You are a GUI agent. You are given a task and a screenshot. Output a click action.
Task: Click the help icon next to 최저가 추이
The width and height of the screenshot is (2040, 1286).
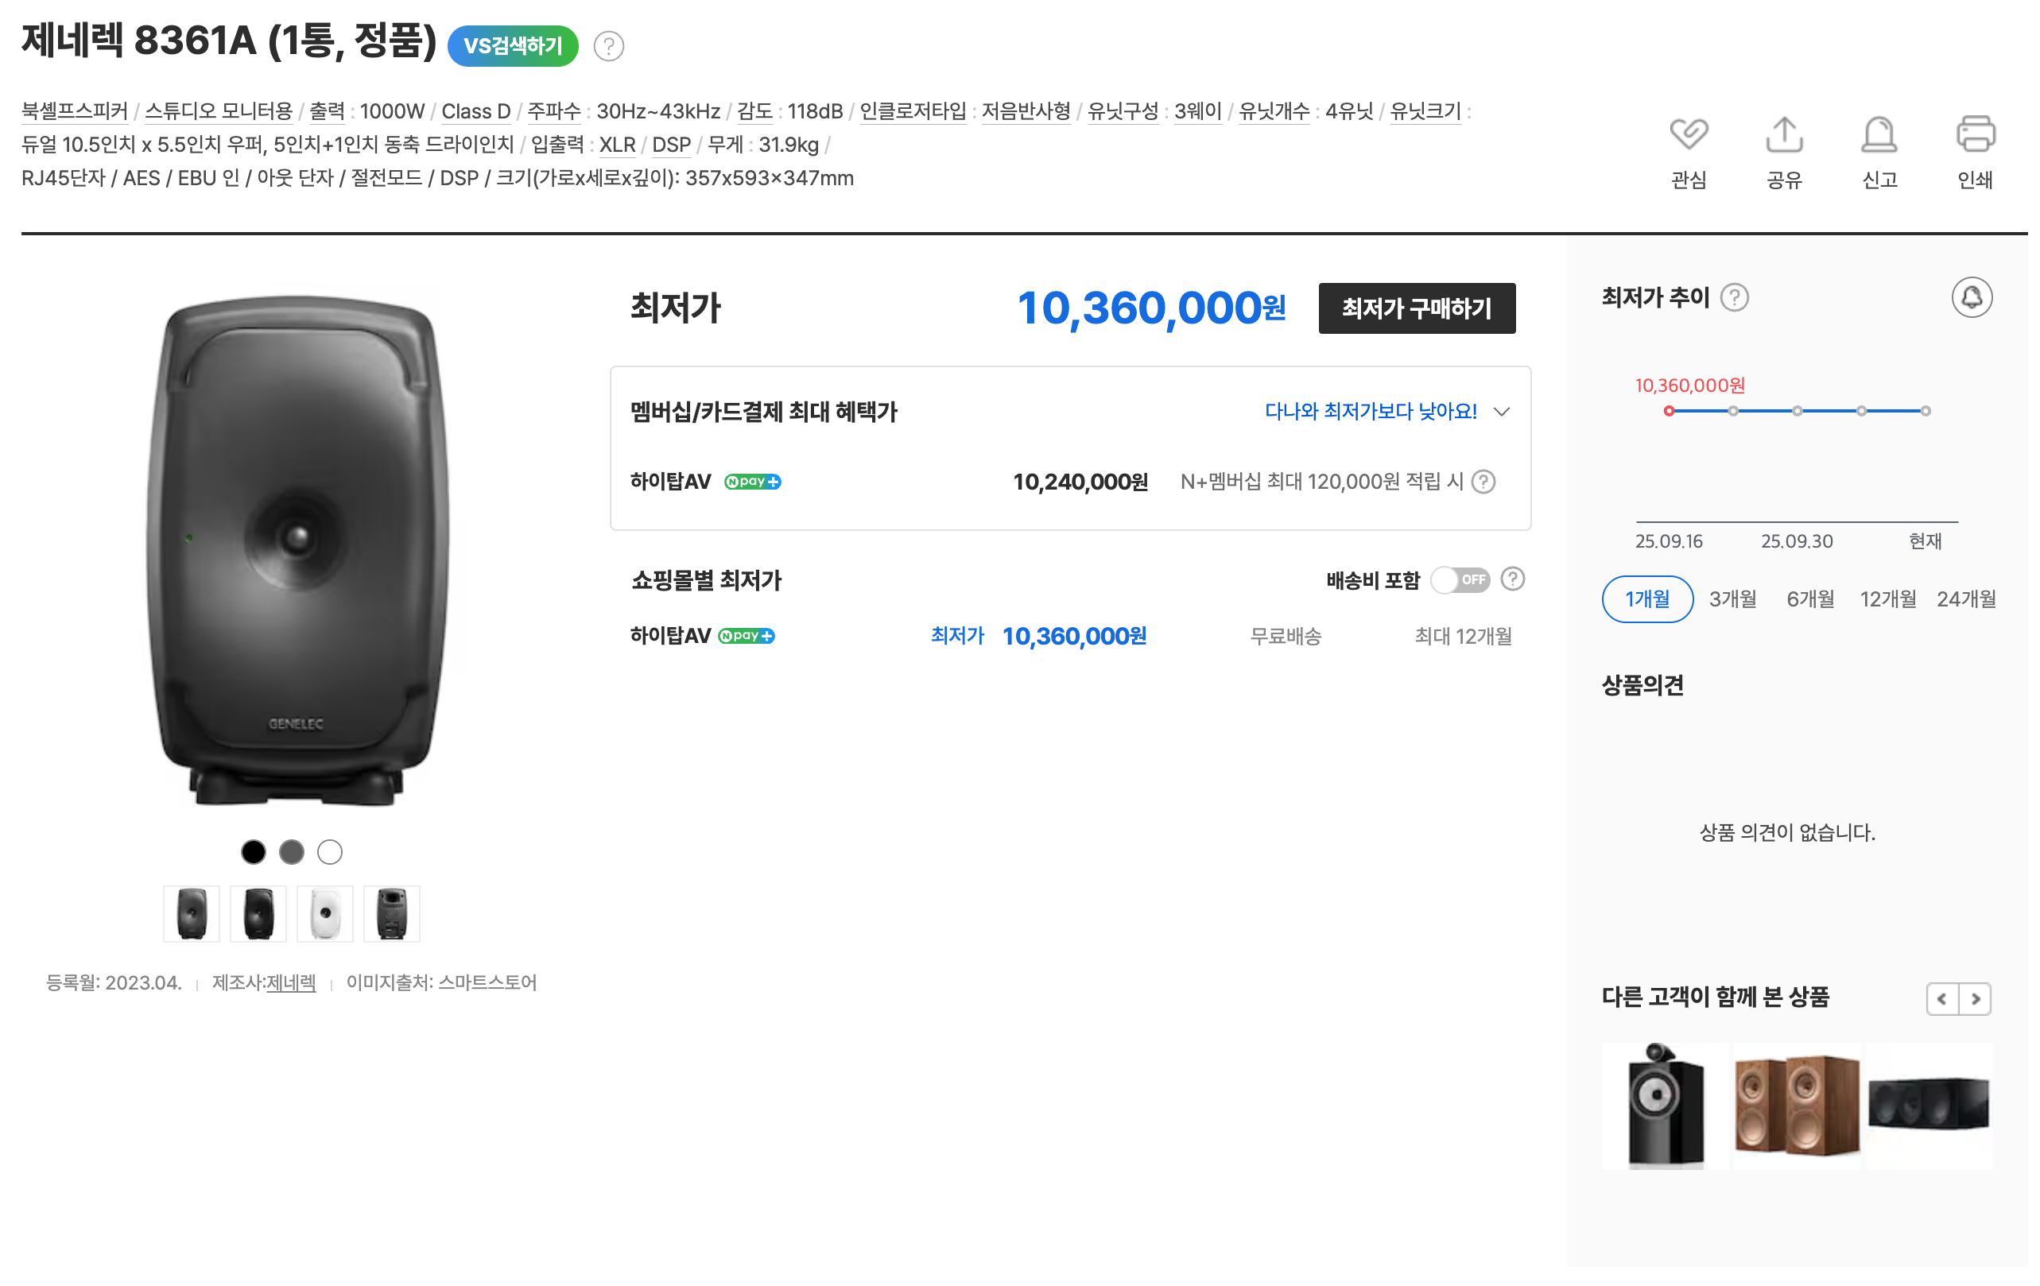pyautogui.click(x=1734, y=297)
